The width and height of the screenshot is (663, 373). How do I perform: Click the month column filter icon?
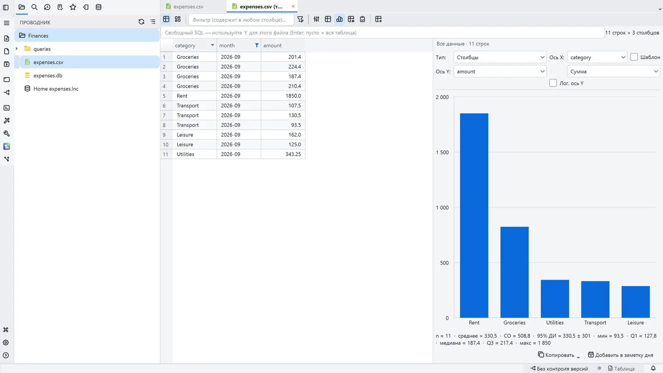[x=257, y=45]
